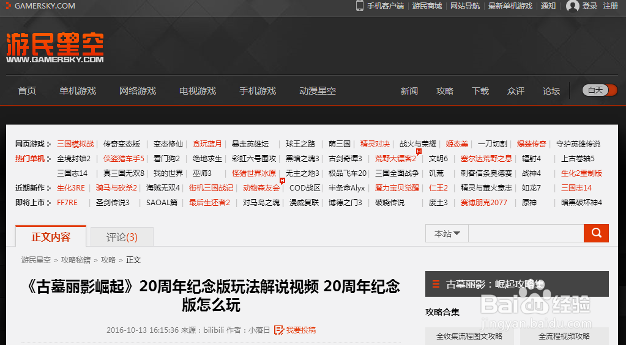
Task: Open the 生化3RE new release link
Action: (71, 188)
